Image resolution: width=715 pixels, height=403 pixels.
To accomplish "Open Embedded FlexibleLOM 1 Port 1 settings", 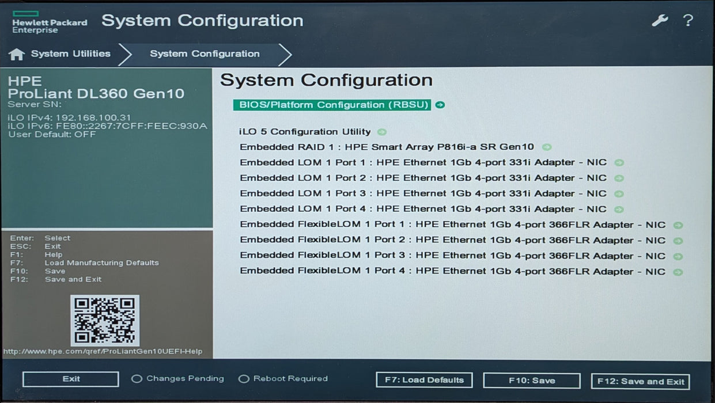I will coord(452,225).
